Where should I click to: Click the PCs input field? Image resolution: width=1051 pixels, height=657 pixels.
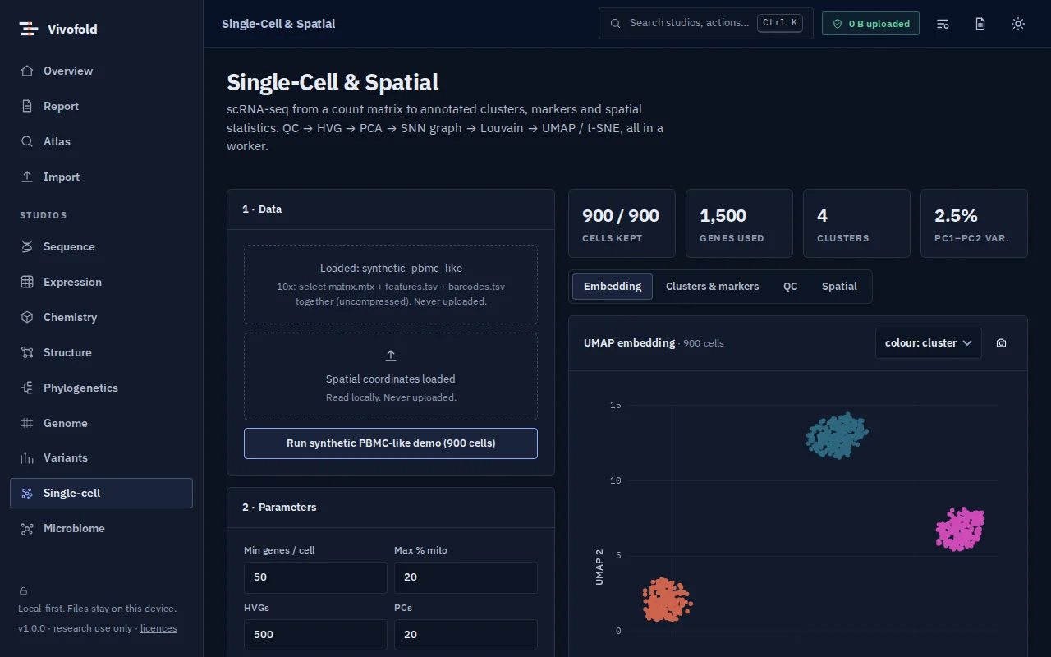pyautogui.click(x=466, y=635)
